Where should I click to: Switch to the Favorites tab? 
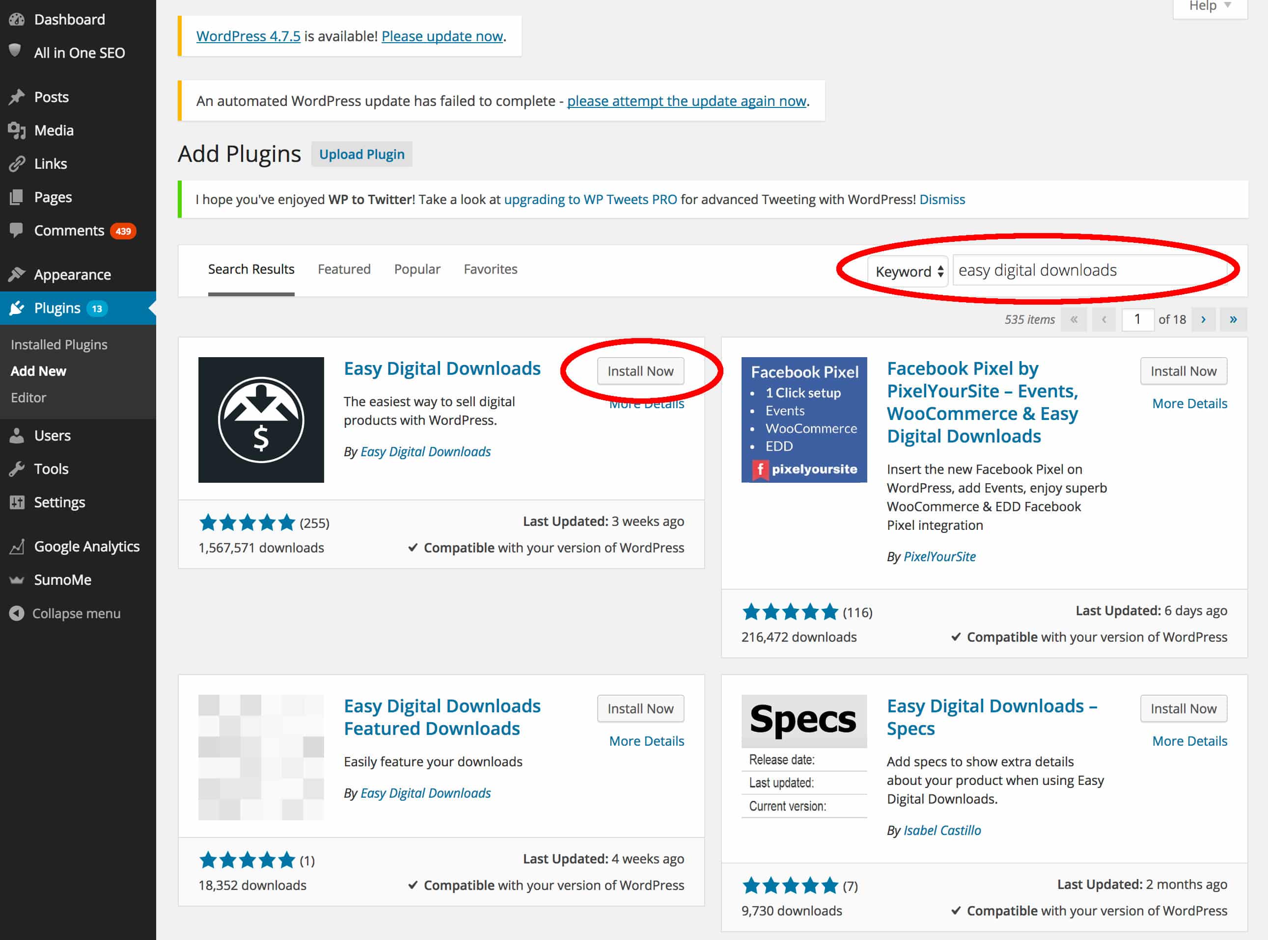tap(491, 269)
